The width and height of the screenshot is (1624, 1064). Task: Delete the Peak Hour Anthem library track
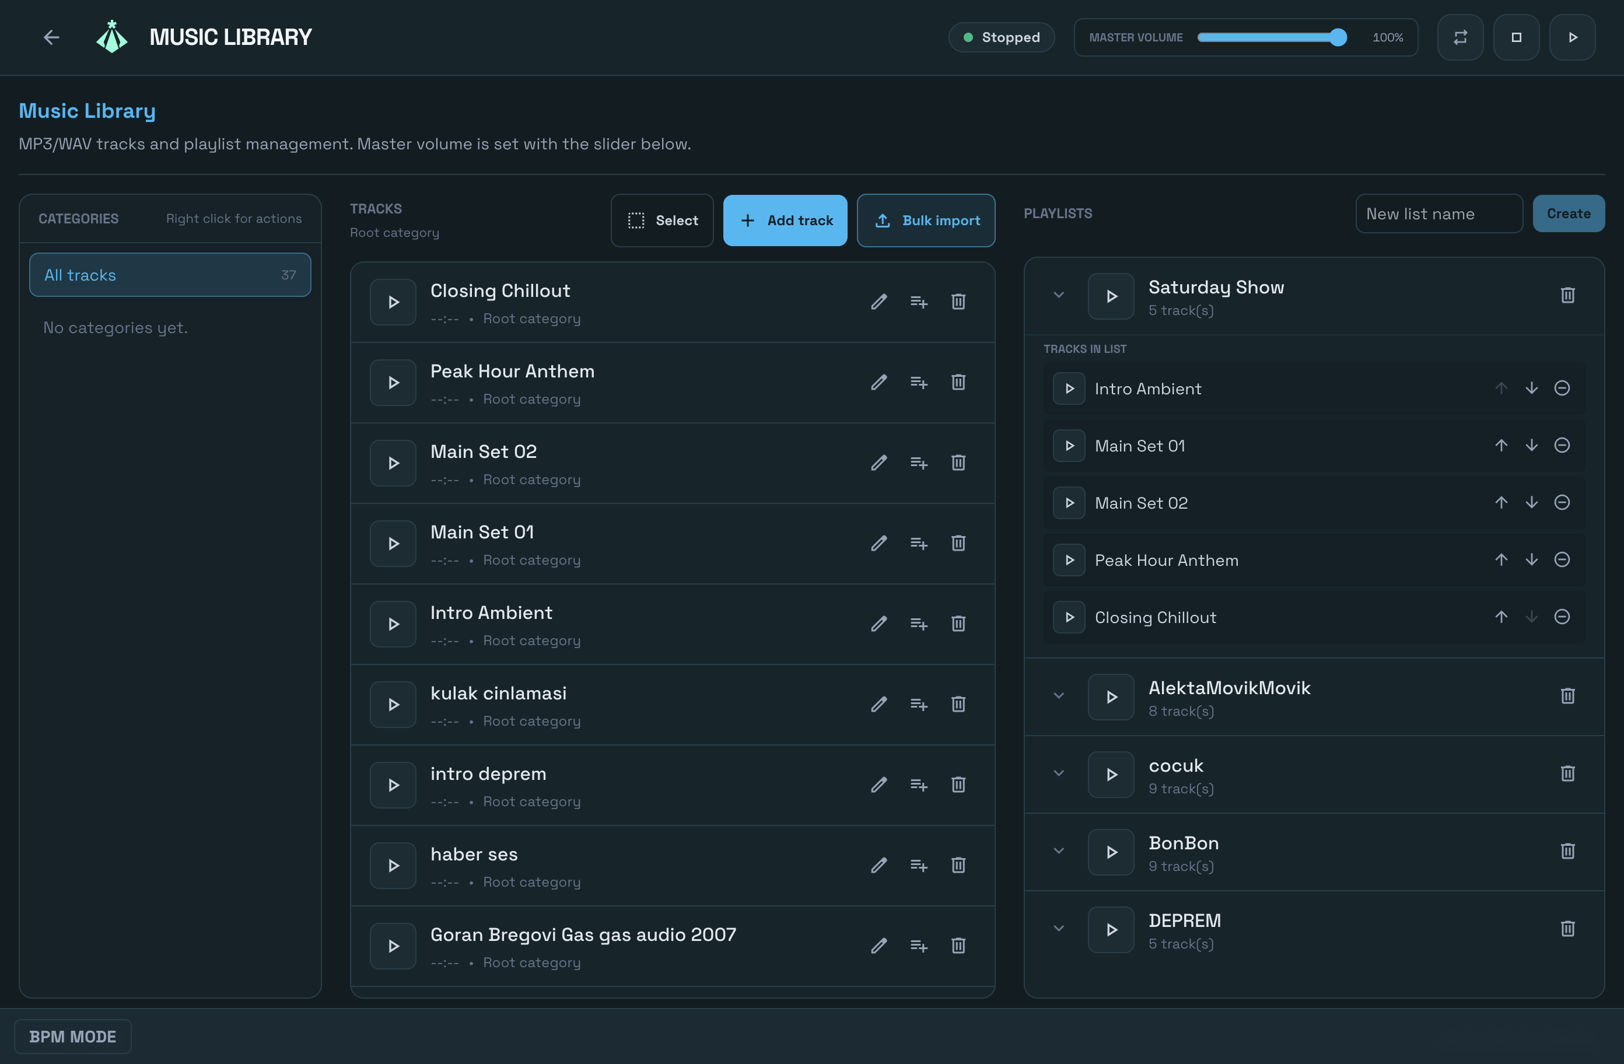[x=958, y=382]
